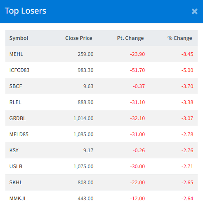
Task: Open the ICFCD83 symbol
Action: [19, 70]
